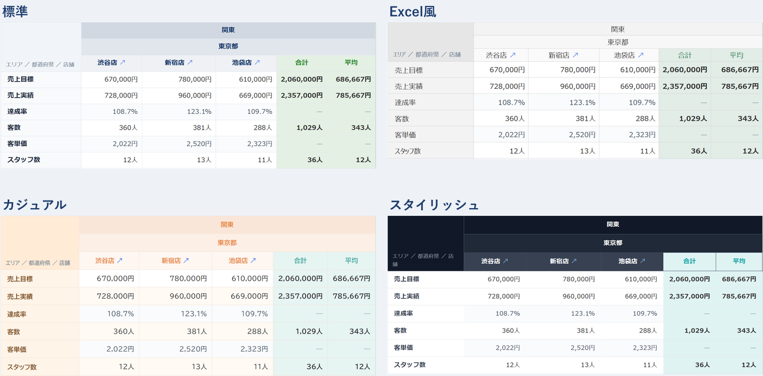Click 平均 column header in スタイリッシュ table
This screenshot has height=376, width=763.
(739, 261)
